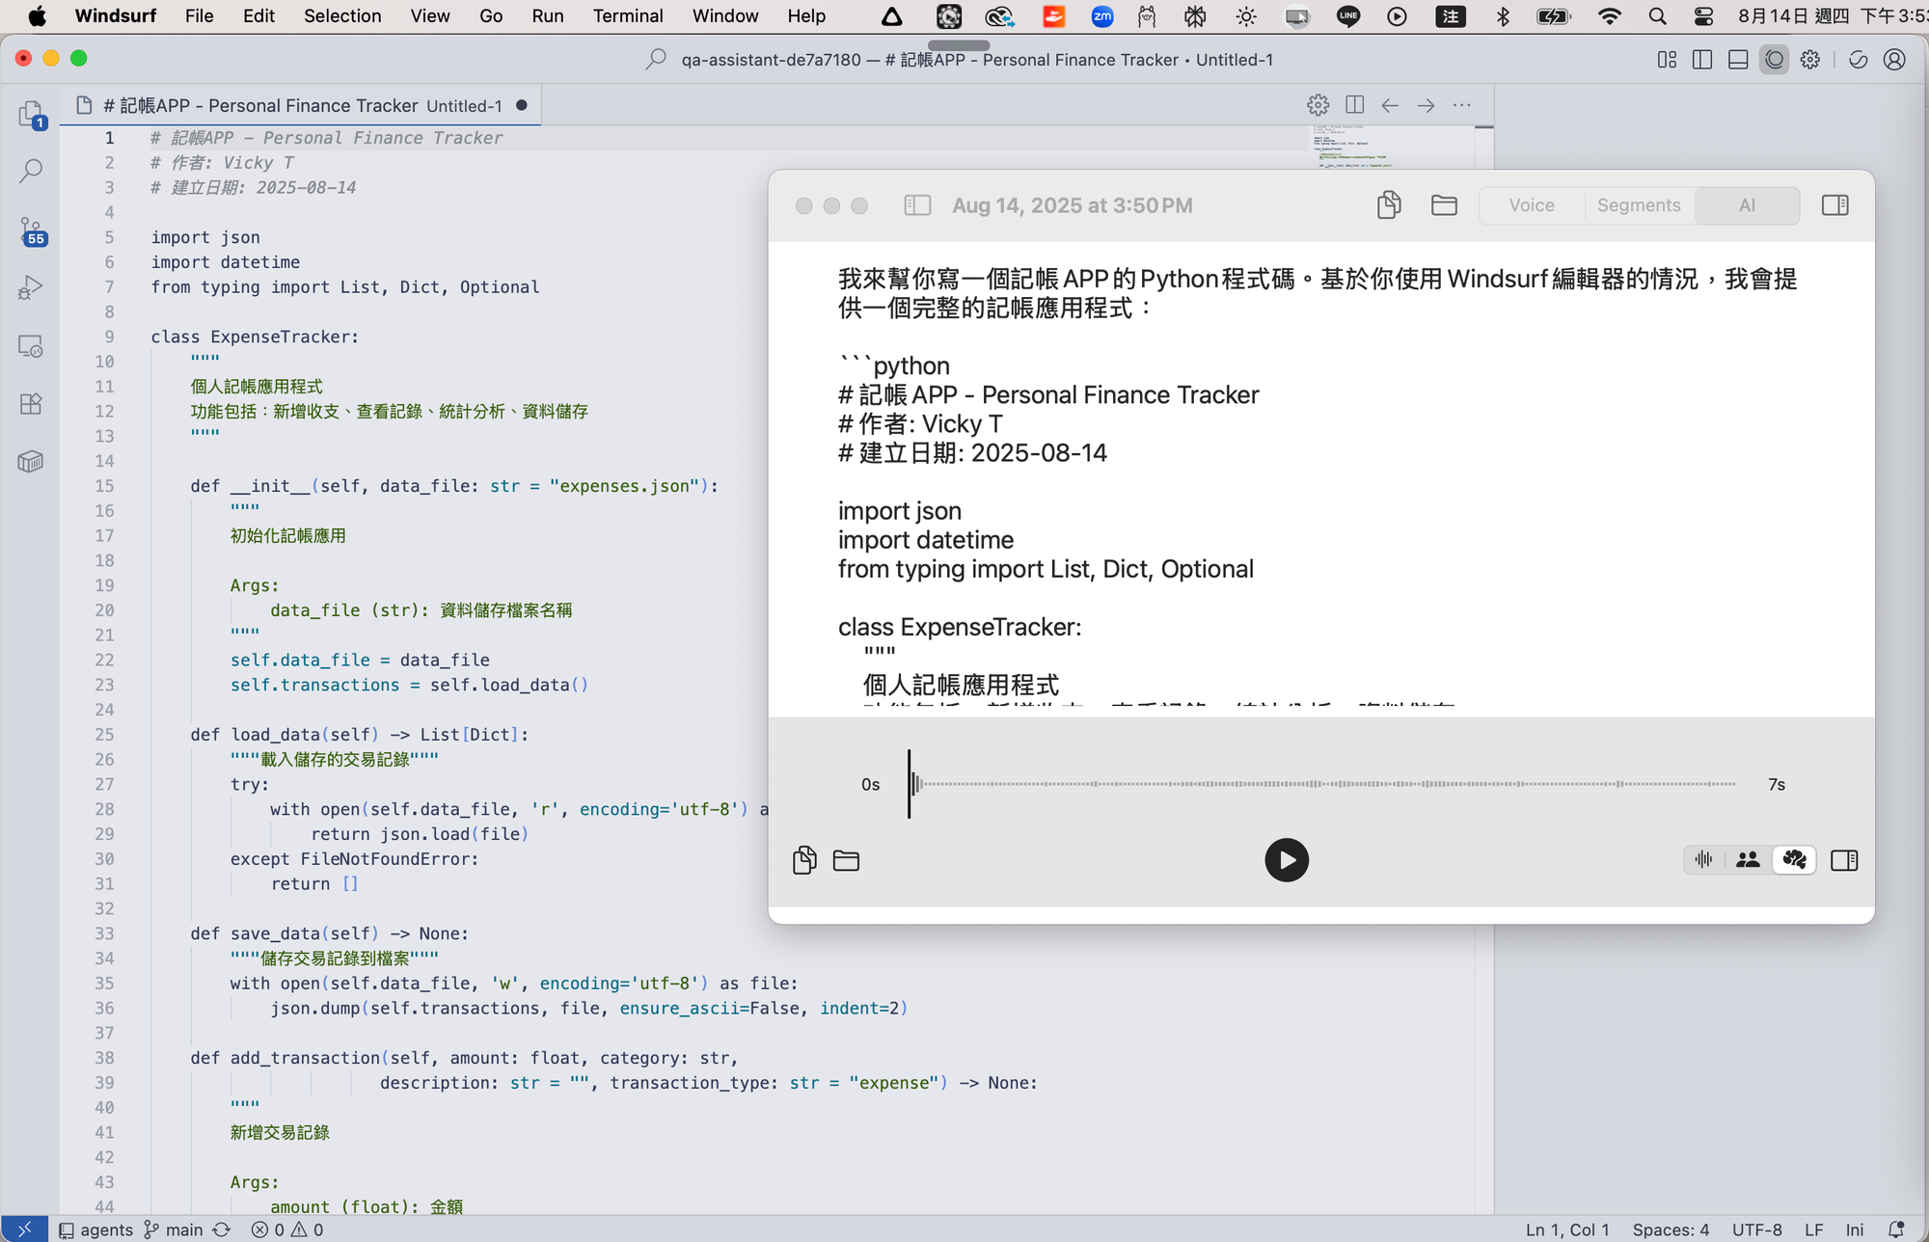Open Source Control view with 55 badge
Image resolution: width=1929 pixels, height=1242 pixels.
point(32,230)
